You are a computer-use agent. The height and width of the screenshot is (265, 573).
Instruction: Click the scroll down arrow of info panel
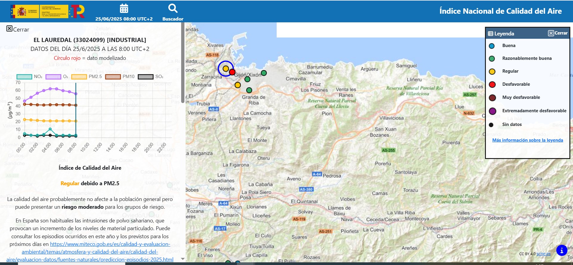(183, 259)
